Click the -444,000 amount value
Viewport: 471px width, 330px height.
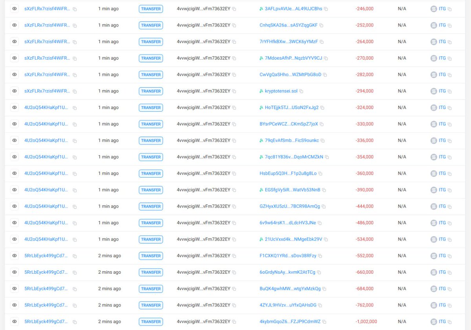pos(364,207)
